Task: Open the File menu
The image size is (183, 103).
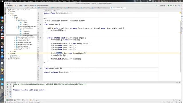Action: pos(16,1)
